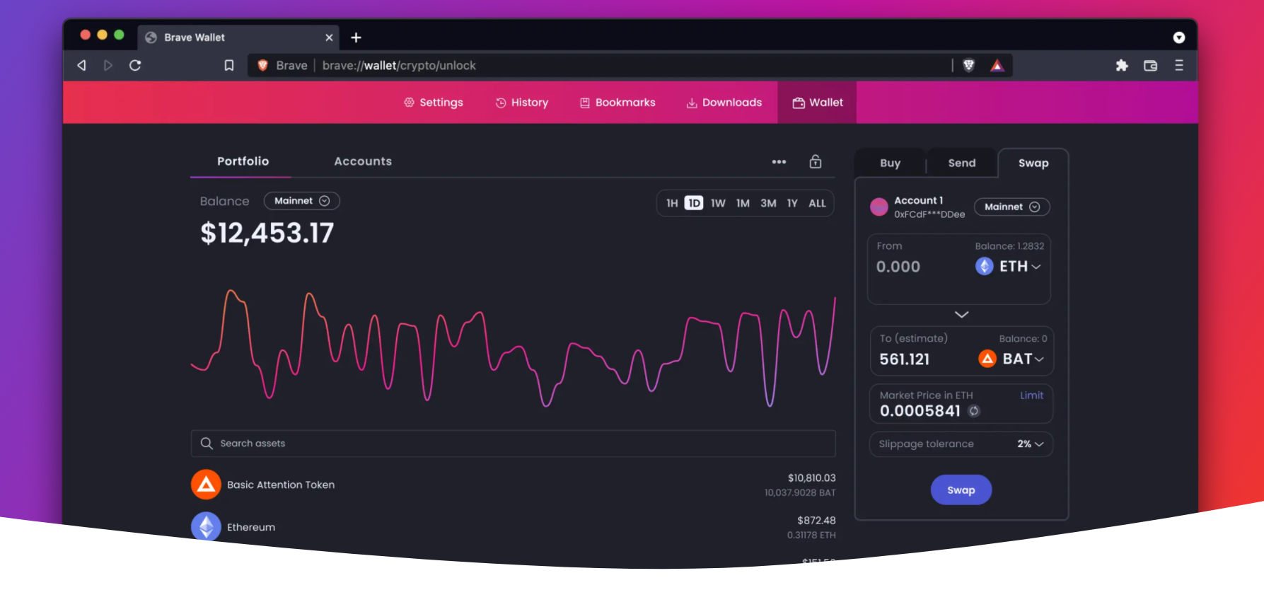
Task: Lock the wallet with the padlock icon
Action: click(816, 161)
